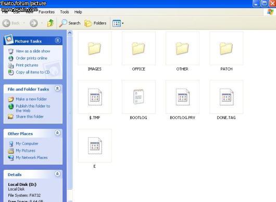Viewport: 276px width, 202px height.
Task: Select the $.TMP file label
Action: pyautogui.click(x=95, y=117)
